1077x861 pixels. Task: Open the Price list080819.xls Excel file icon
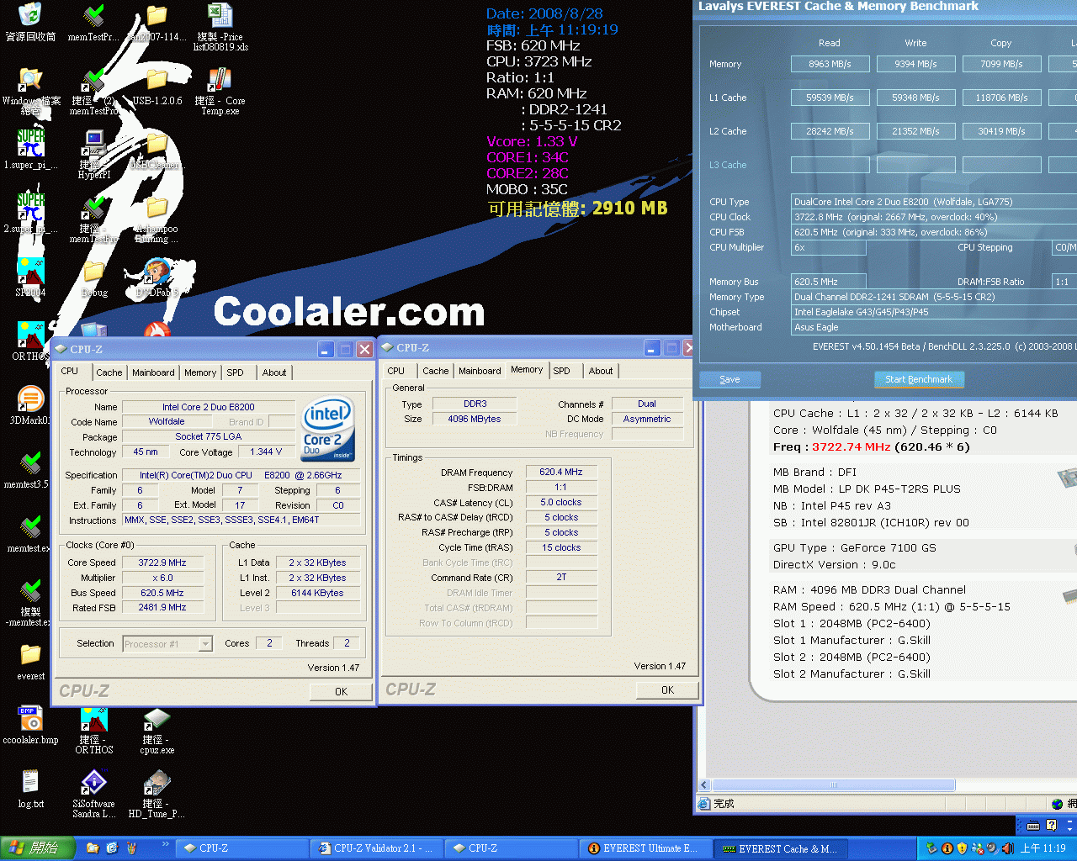pyautogui.click(x=220, y=15)
